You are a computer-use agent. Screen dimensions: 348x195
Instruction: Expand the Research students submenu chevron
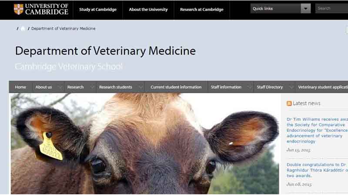click(x=141, y=87)
